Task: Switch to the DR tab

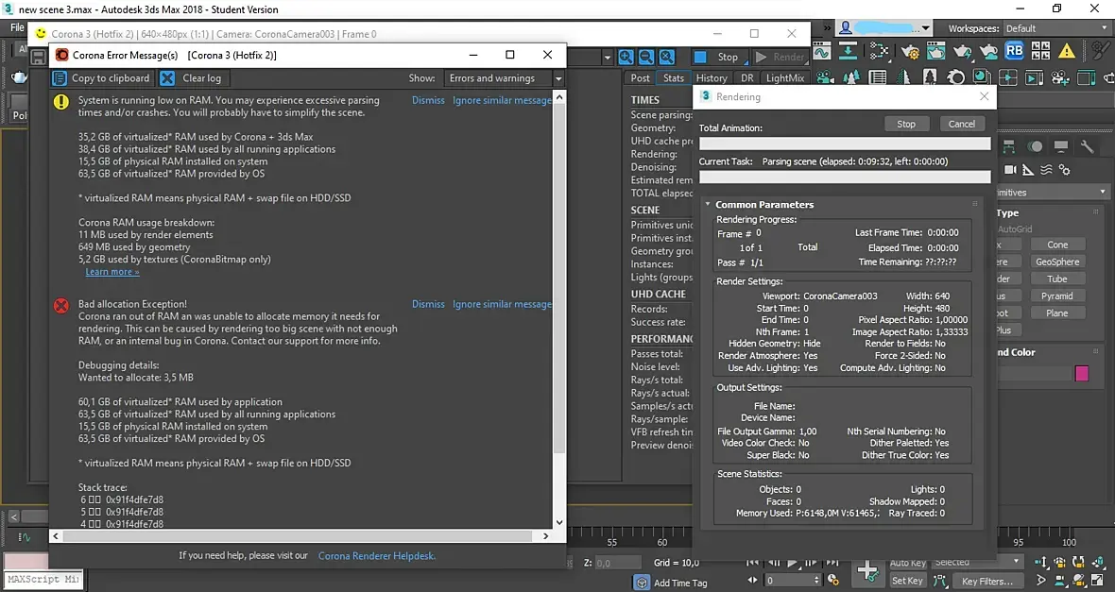Action: [x=746, y=78]
